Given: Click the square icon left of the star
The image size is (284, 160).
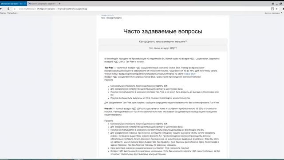Looking at the screenshot, I should click(x=272, y=9).
